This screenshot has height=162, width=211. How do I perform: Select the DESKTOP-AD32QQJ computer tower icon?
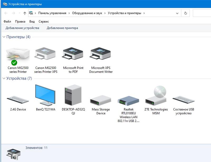73,95
